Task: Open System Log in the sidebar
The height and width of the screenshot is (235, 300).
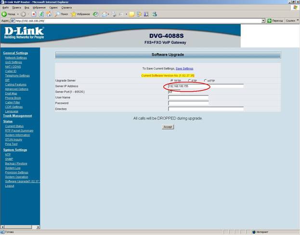Action: click(x=13, y=168)
